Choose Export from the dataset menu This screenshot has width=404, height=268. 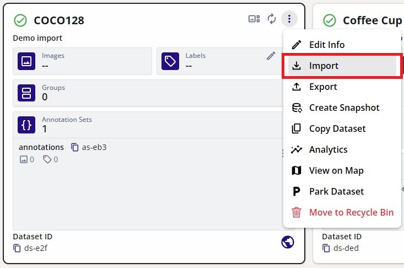[342, 87]
